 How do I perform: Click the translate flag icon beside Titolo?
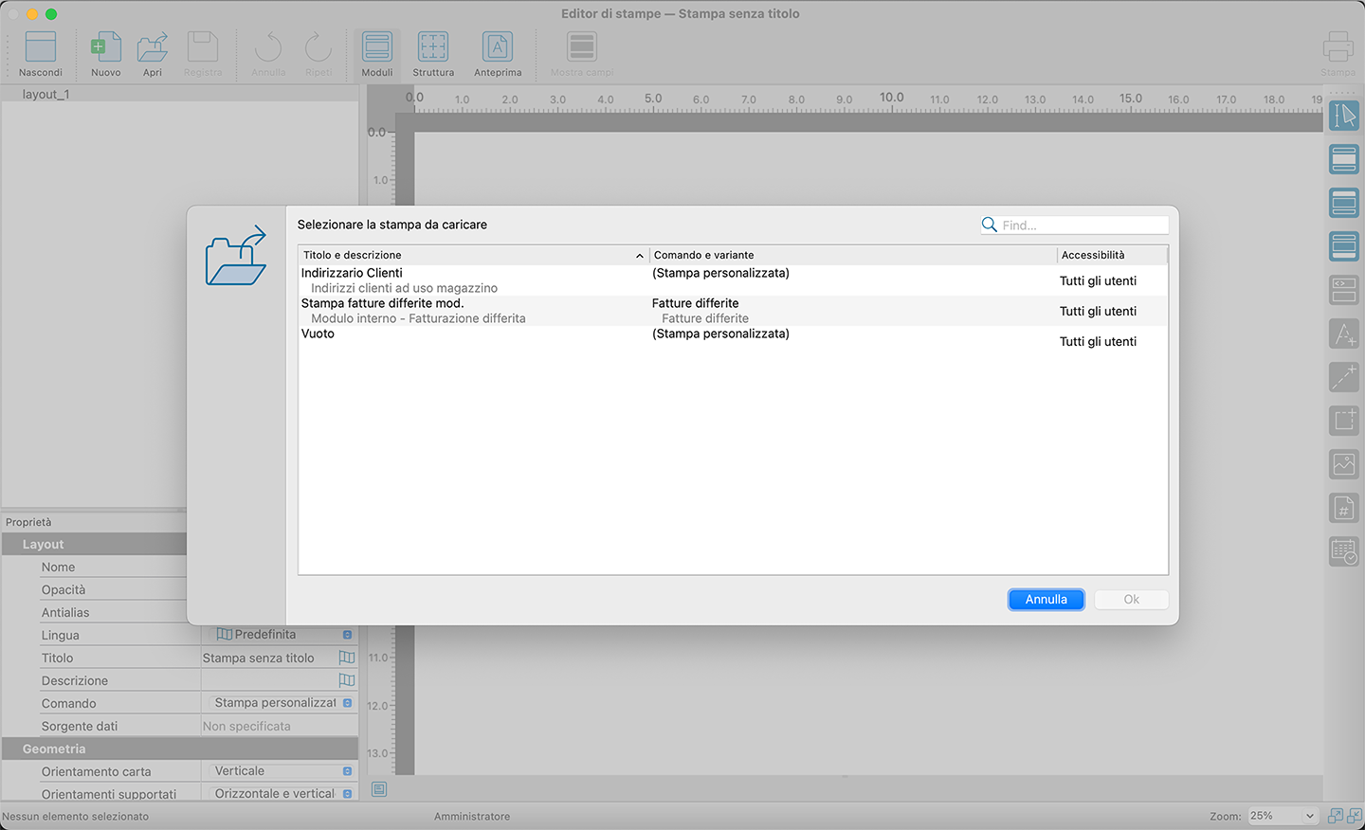tap(347, 658)
